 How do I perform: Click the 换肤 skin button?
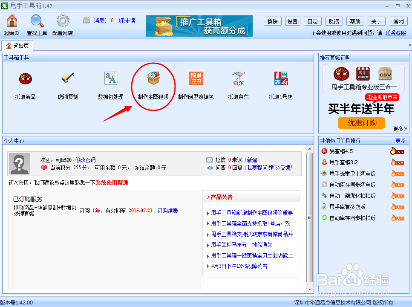point(273,21)
